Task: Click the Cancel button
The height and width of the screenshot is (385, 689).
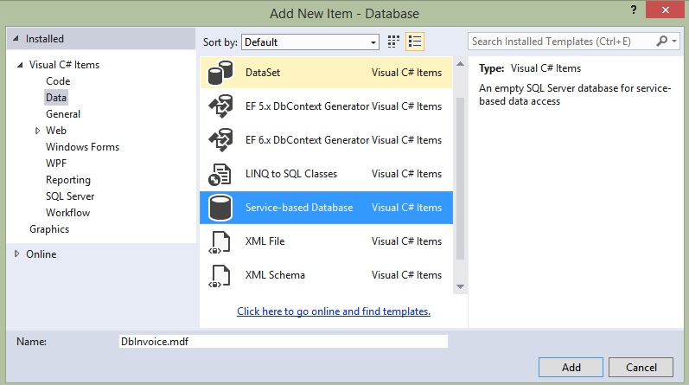Action: 641,367
